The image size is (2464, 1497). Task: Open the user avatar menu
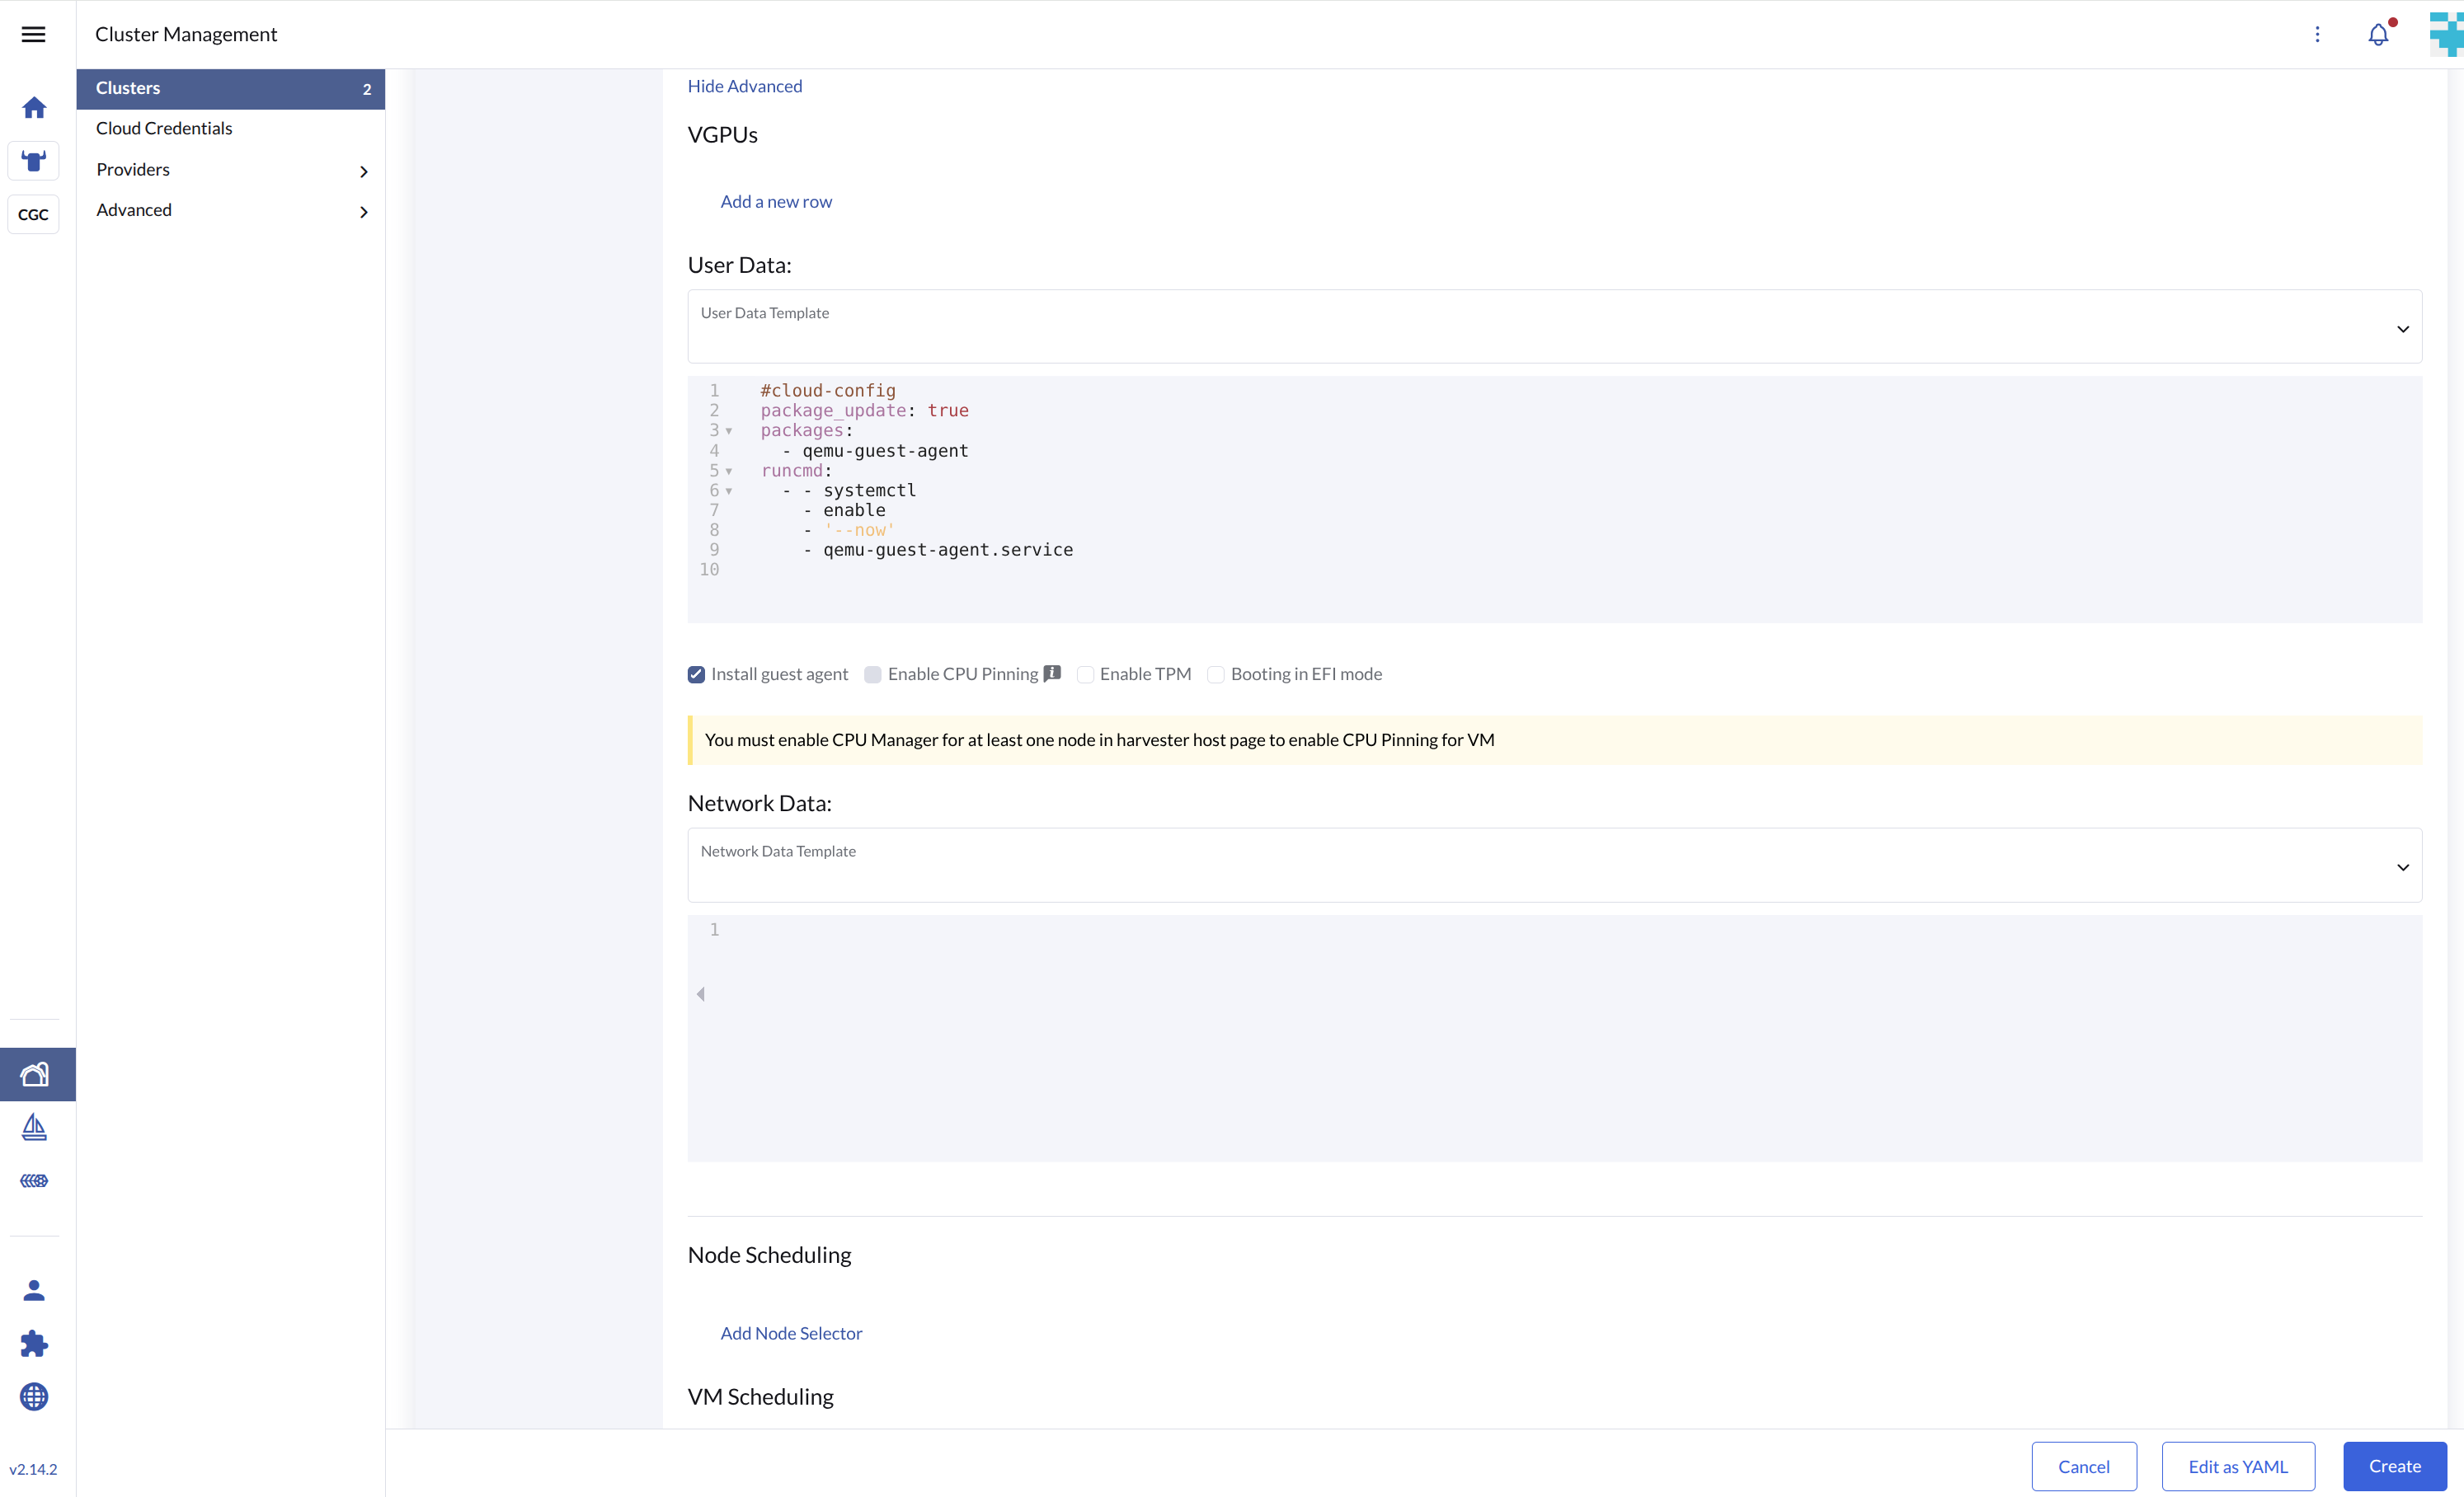point(2446,34)
